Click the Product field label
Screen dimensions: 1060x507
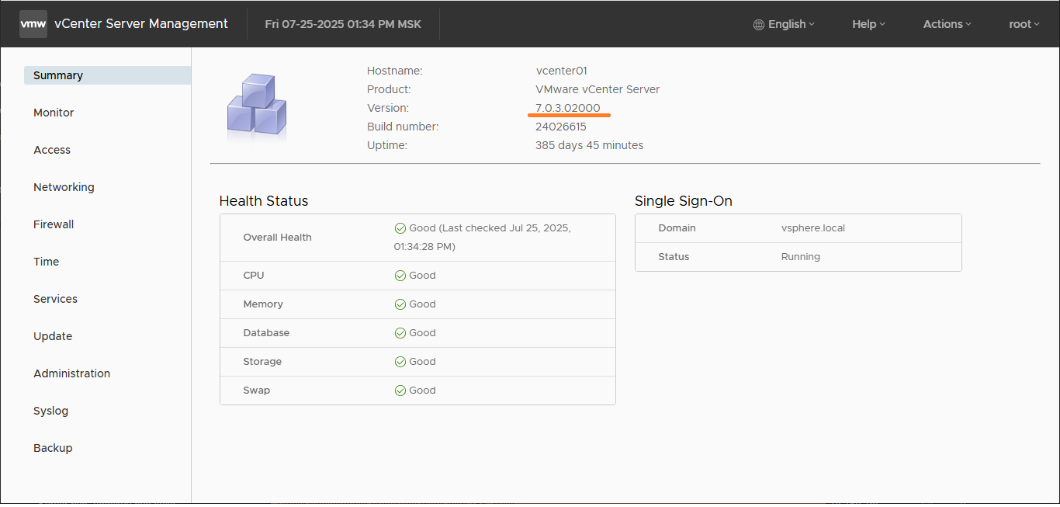coord(389,89)
